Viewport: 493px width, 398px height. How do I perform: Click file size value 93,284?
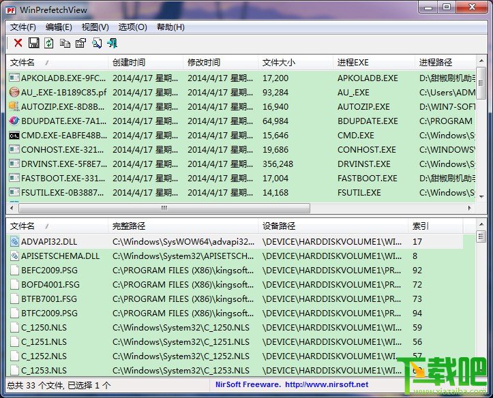tap(275, 93)
